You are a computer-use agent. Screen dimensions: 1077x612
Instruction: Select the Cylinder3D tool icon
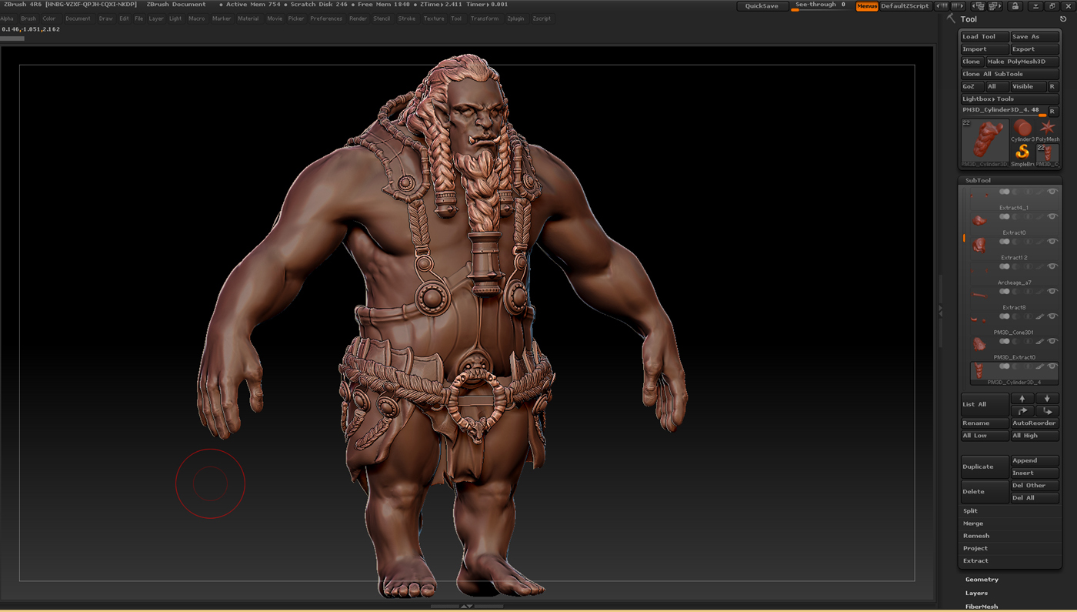point(1022,129)
